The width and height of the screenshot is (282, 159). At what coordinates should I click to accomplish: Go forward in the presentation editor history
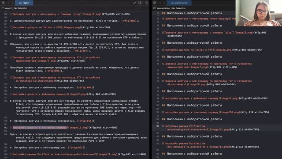click(x=164, y=3)
